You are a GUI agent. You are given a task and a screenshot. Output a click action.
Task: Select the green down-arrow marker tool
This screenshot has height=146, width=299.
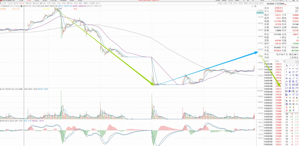pos(290,97)
